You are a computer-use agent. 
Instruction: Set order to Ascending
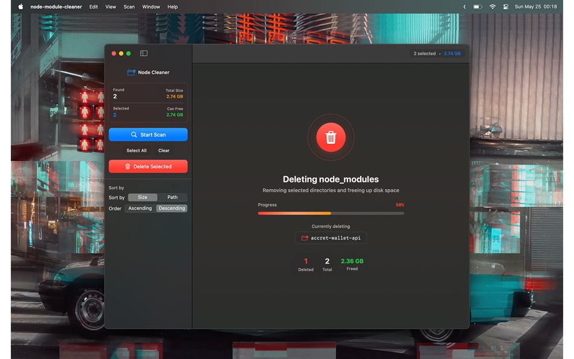(140, 209)
